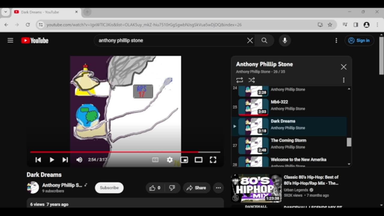Toggle shuffle playlist
Screen dimensions: 384x216
[x=251, y=80]
